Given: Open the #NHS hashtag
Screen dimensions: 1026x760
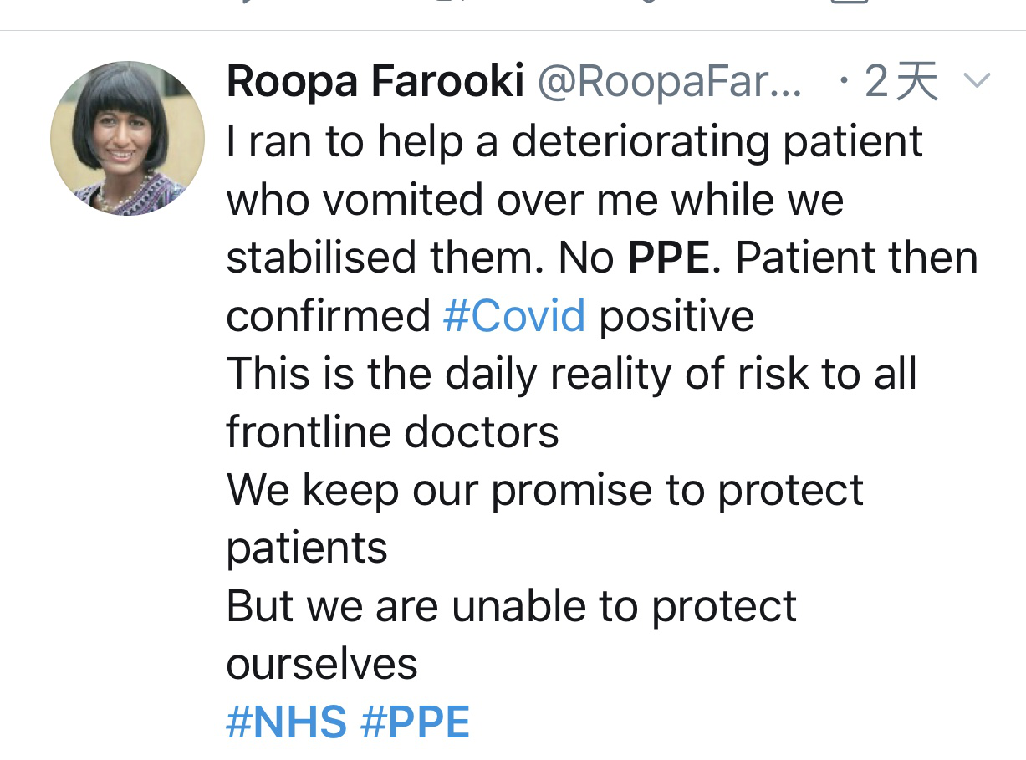Looking at the screenshot, I should (x=287, y=722).
